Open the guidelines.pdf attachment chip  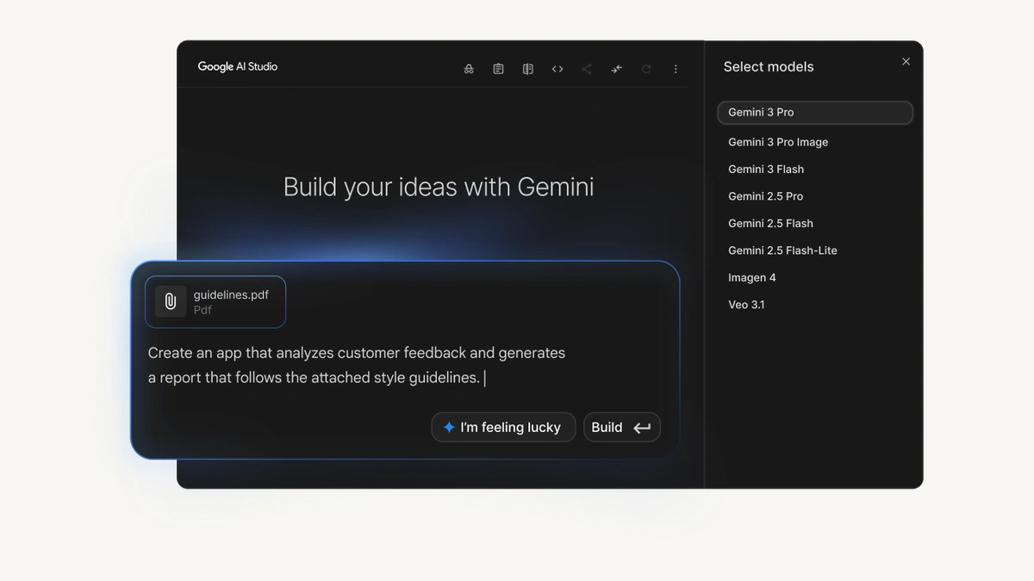[215, 302]
